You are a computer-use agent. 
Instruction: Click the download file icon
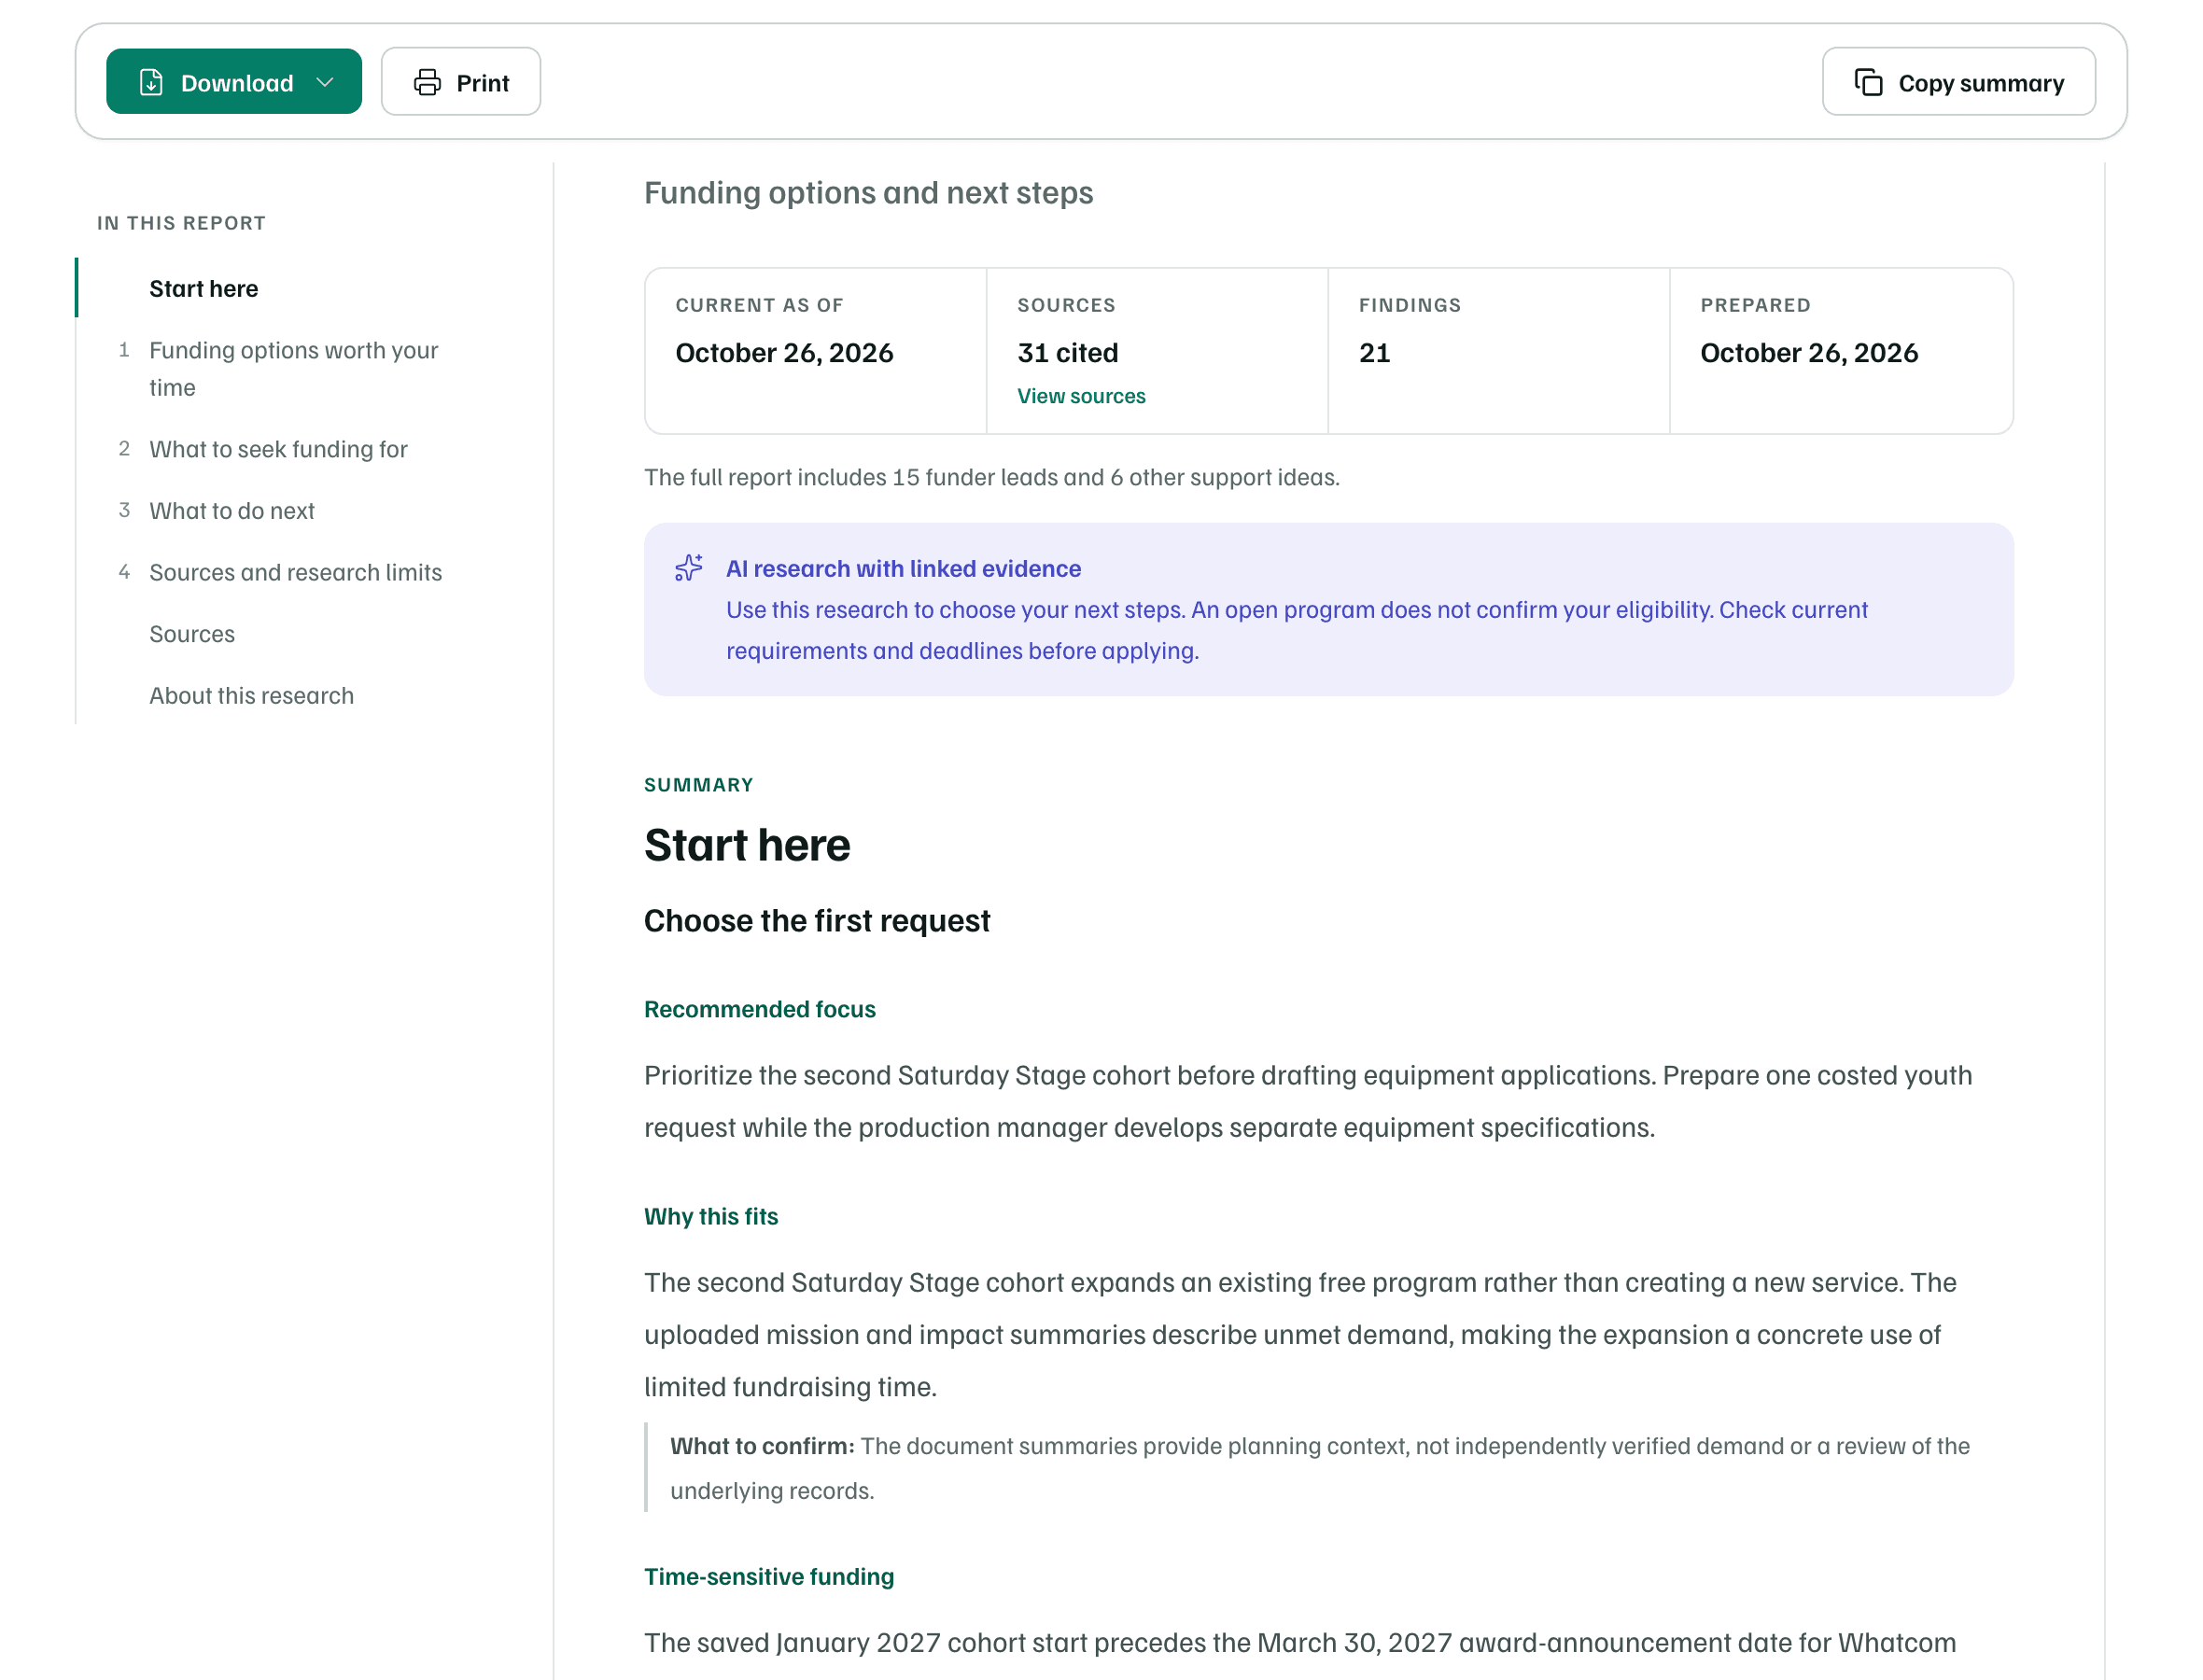click(x=151, y=82)
